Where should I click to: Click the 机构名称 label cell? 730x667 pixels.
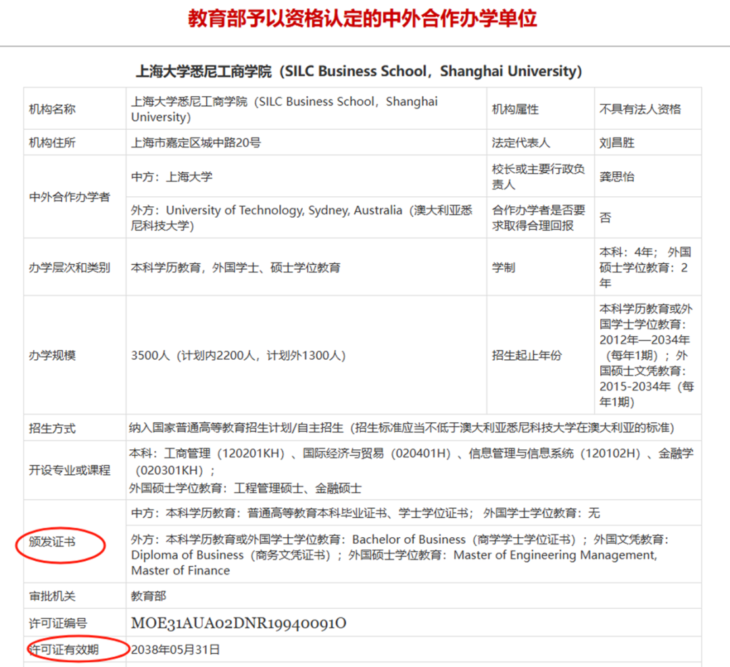pyautogui.click(x=74, y=108)
